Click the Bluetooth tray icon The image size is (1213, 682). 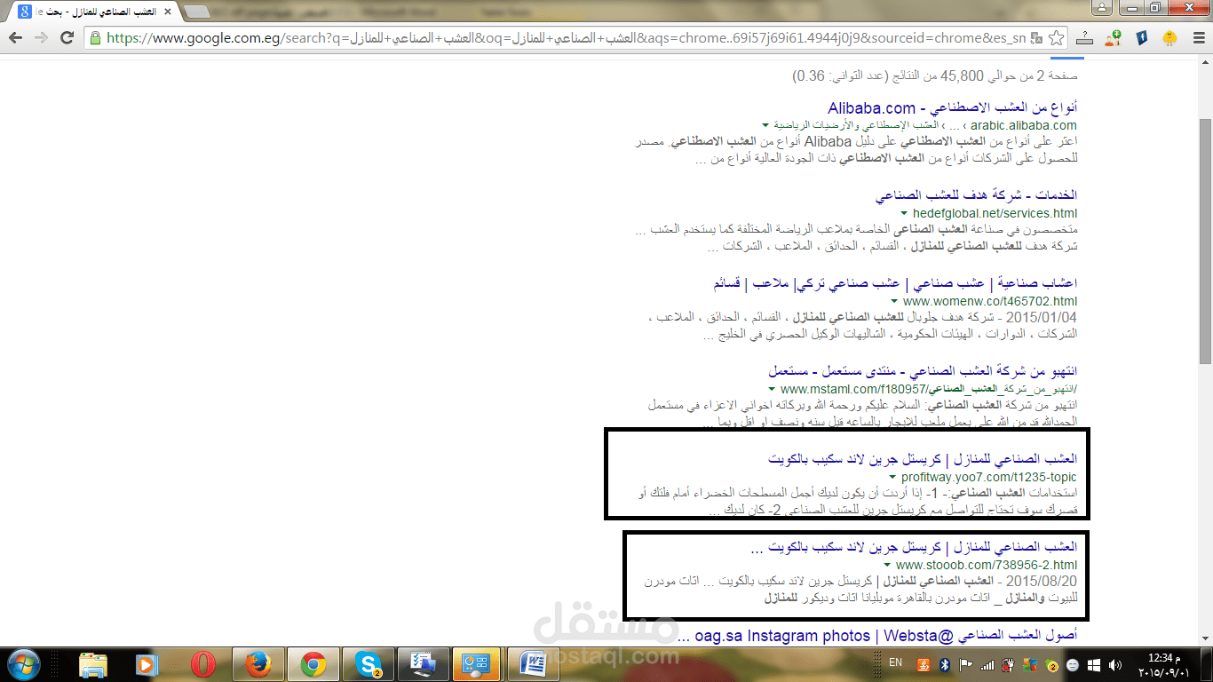click(946, 664)
